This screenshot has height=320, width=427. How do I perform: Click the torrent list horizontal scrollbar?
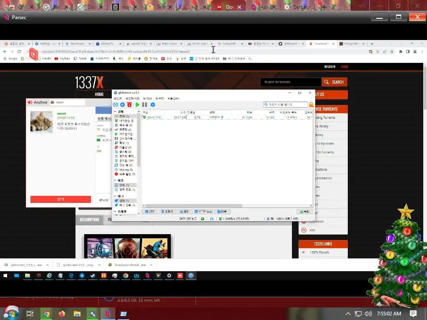(193, 206)
